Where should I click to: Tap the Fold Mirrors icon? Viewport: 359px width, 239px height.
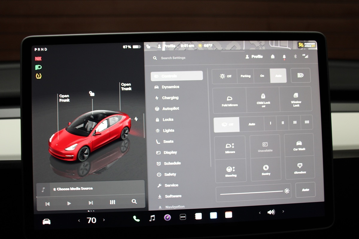click(229, 100)
